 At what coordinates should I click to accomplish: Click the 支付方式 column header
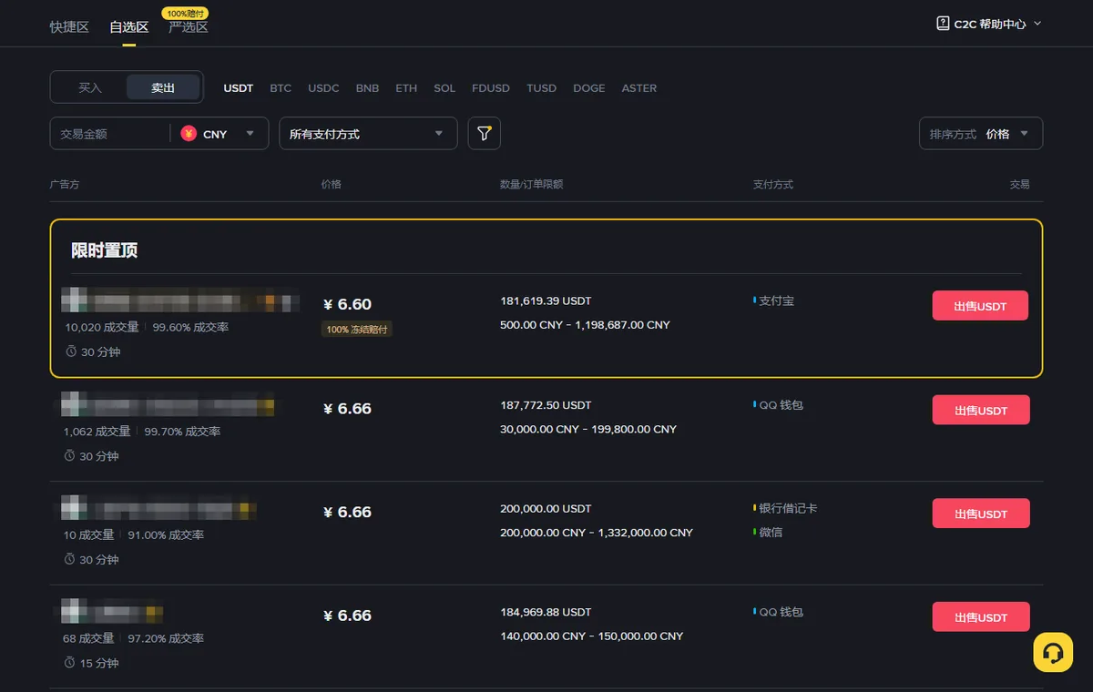[773, 184]
